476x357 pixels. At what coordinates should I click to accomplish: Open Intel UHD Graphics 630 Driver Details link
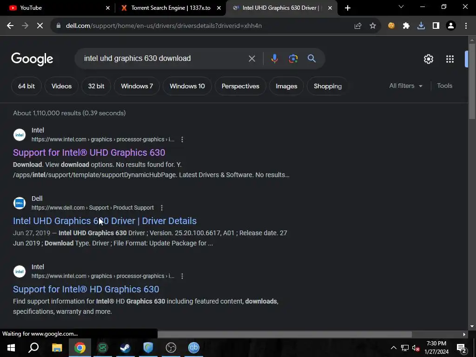point(105,221)
